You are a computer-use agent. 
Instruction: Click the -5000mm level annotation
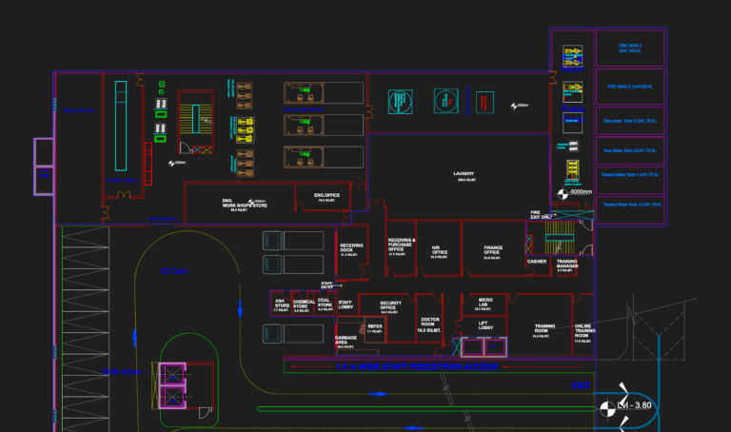581,191
